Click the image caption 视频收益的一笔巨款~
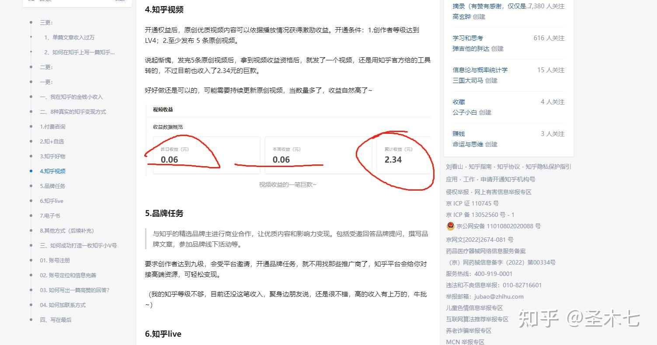Image resolution: width=657 pixels, height=345 pixels. [288, 185]
